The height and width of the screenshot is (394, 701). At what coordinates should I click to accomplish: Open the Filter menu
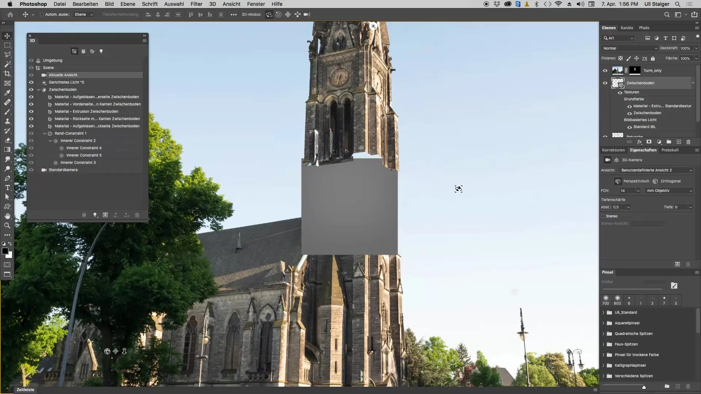tap(196, 4)
